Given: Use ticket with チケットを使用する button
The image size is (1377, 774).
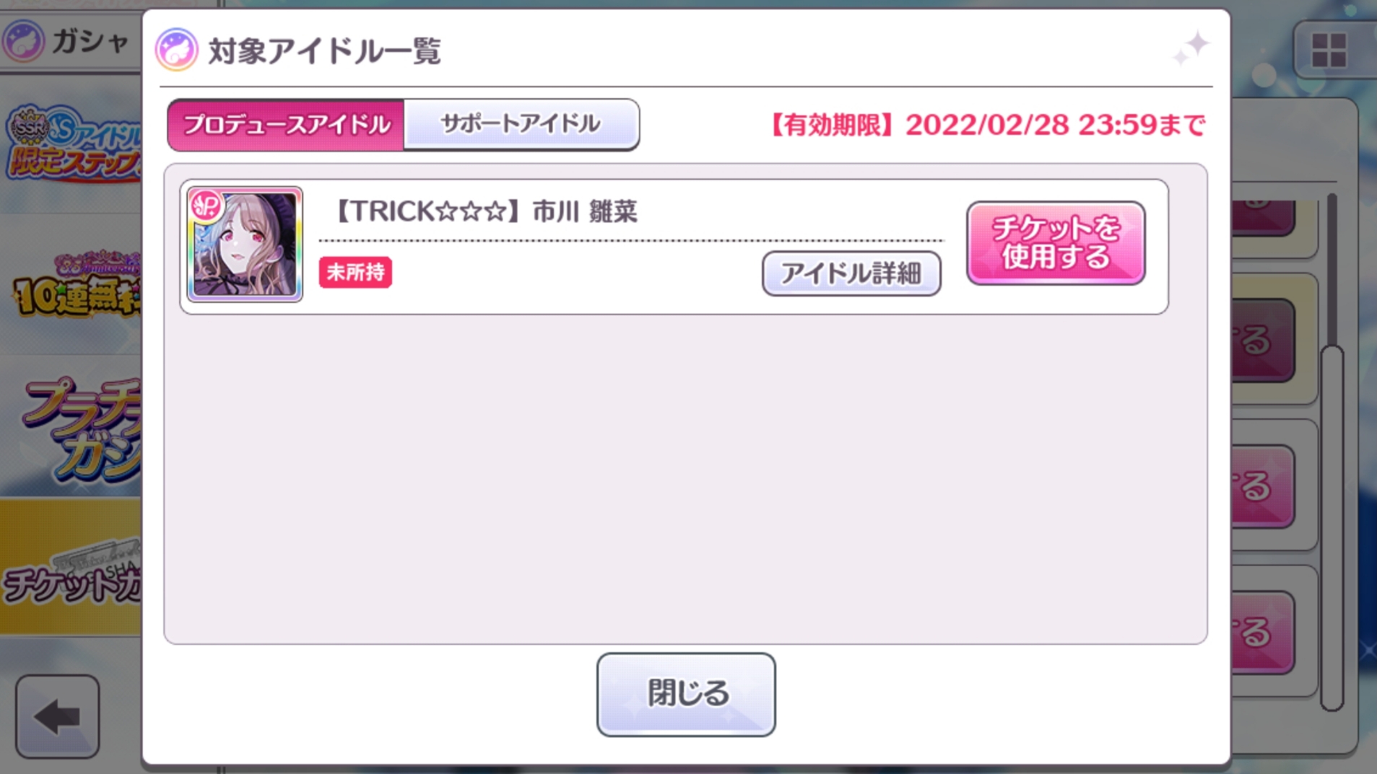Looking at the screenshot, I should [1056, 243].
